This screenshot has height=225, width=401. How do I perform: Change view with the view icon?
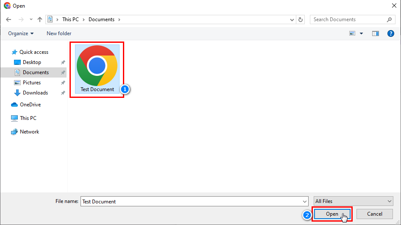tap(352, 33)
